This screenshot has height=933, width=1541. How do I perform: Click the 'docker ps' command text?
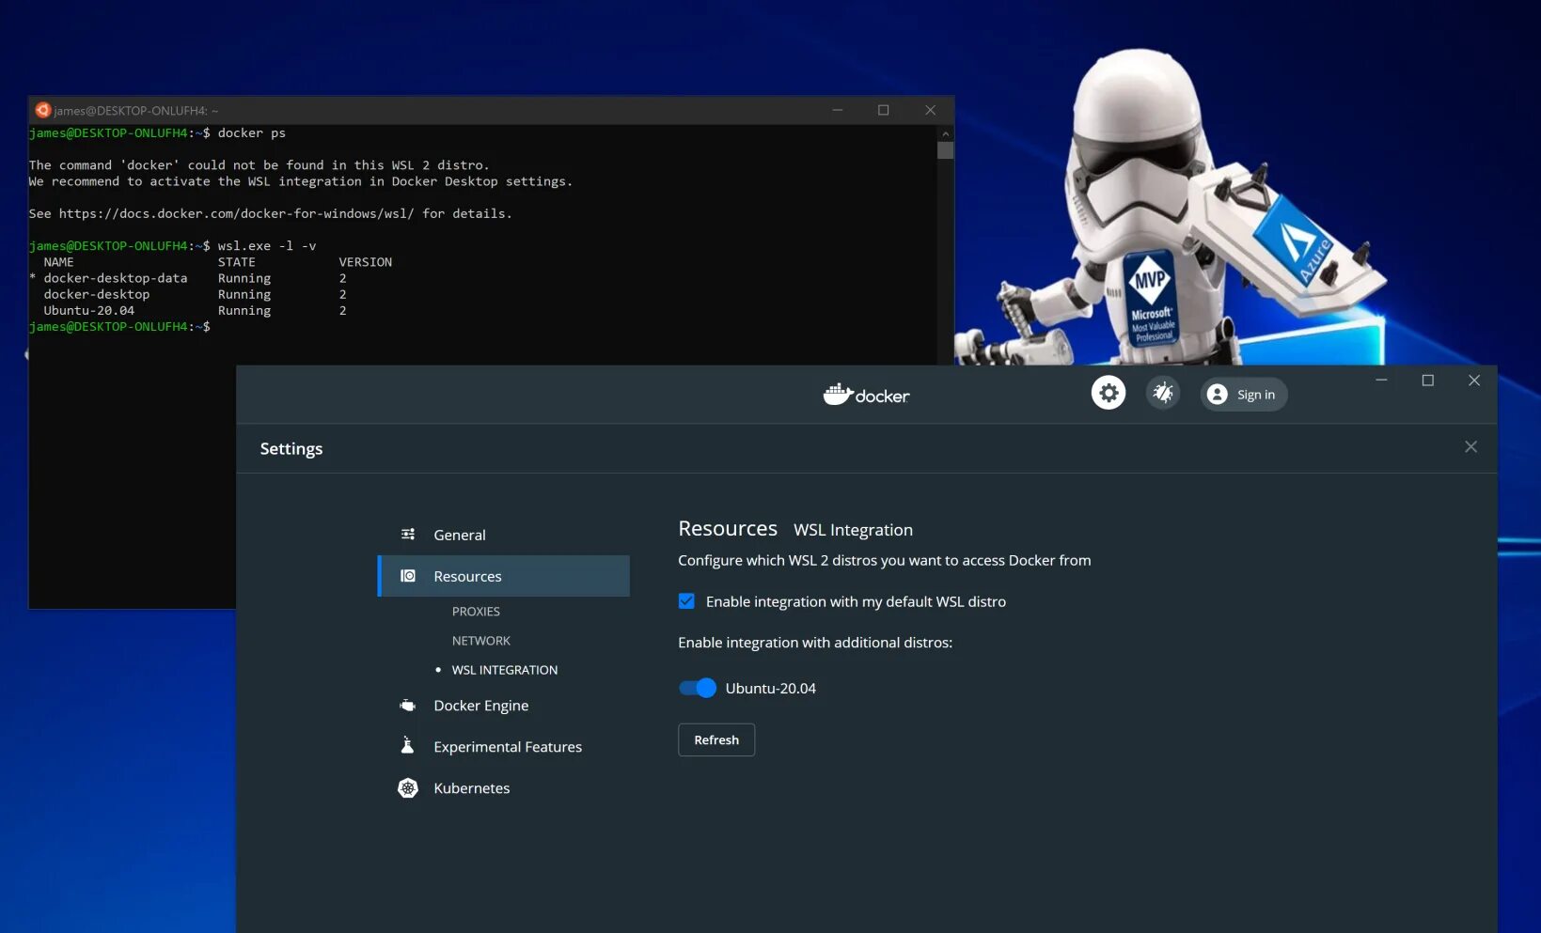pyautogui.click(x=251, y=133)
